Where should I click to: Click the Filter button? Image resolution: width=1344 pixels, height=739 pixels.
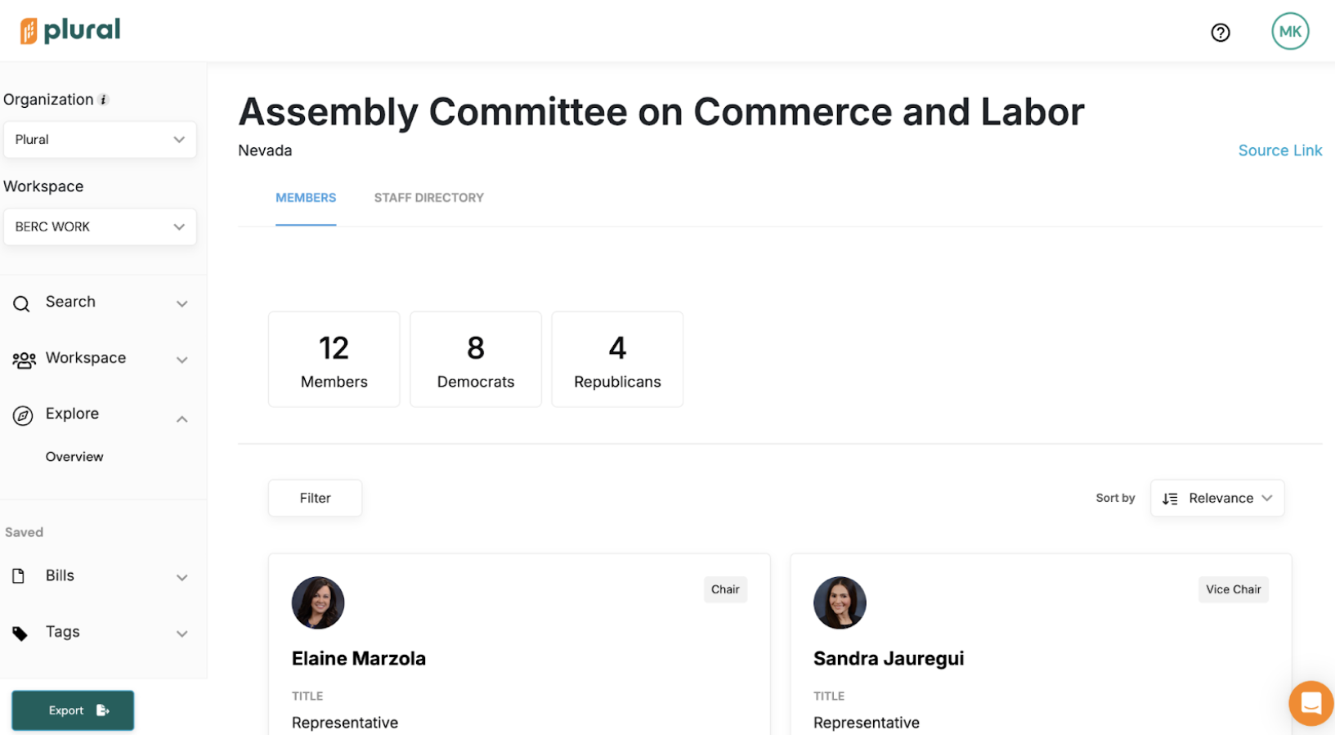click(315, 499)
